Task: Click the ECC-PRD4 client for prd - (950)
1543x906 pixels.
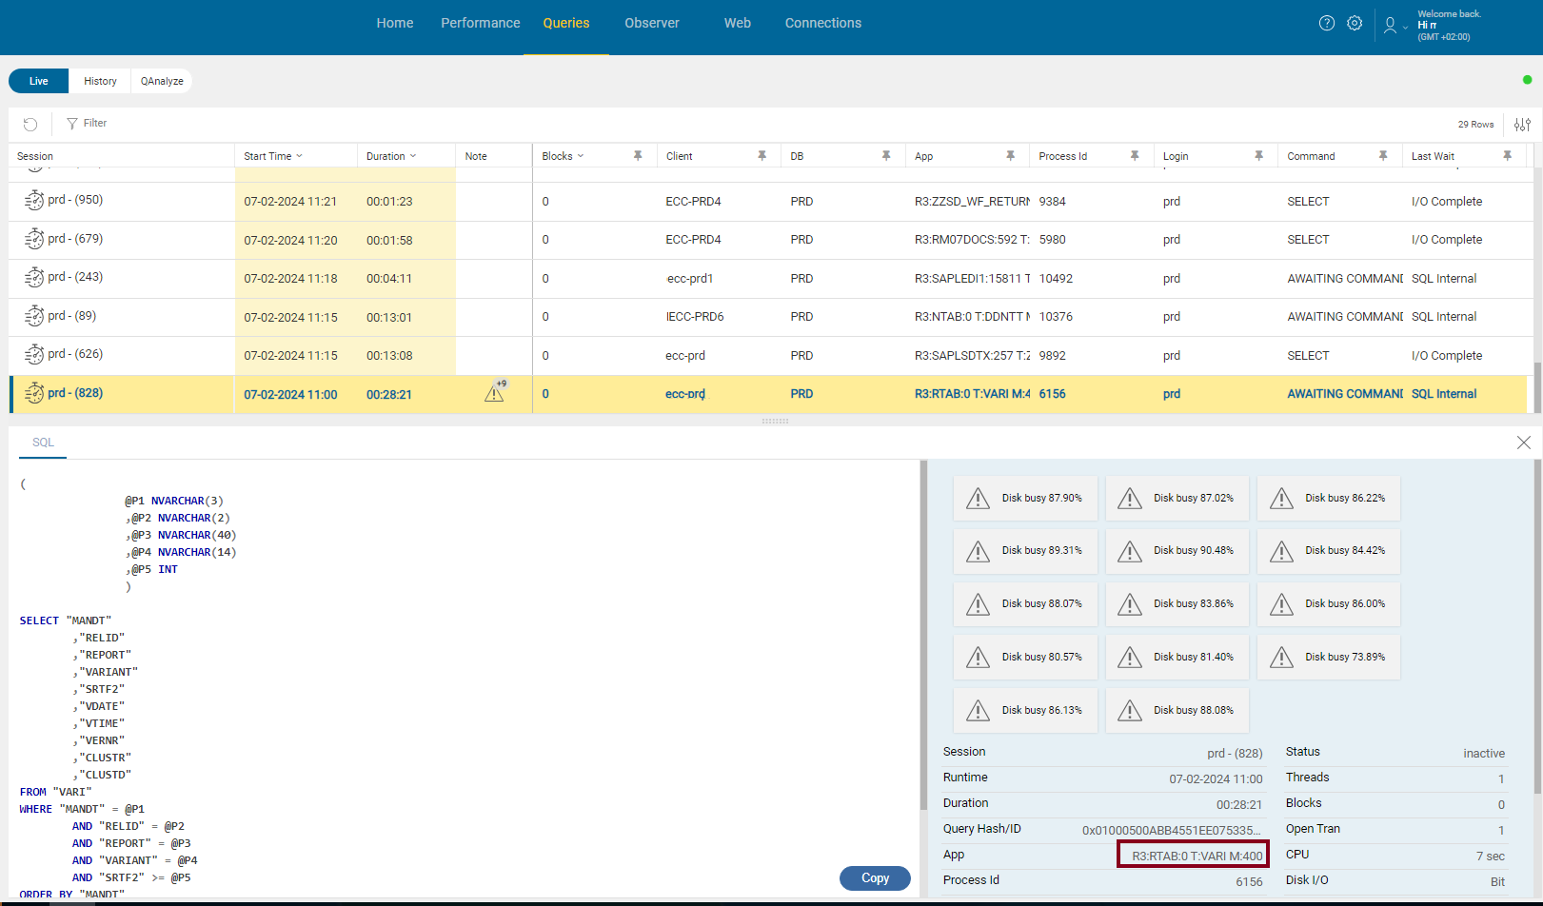Action: click(x=693, y=202)
